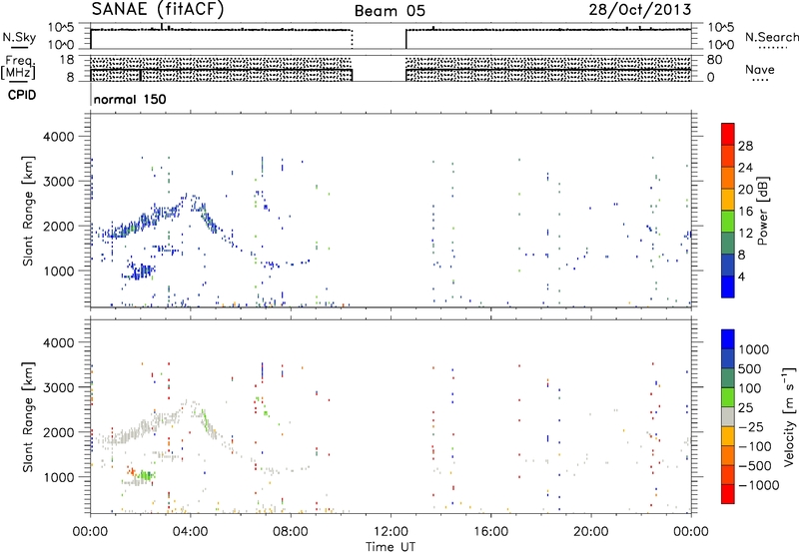Viewport: 799px width, 553px height.
Task: Select the Time UT axis label
Action: pyautogui.click(x=391, y=546)
